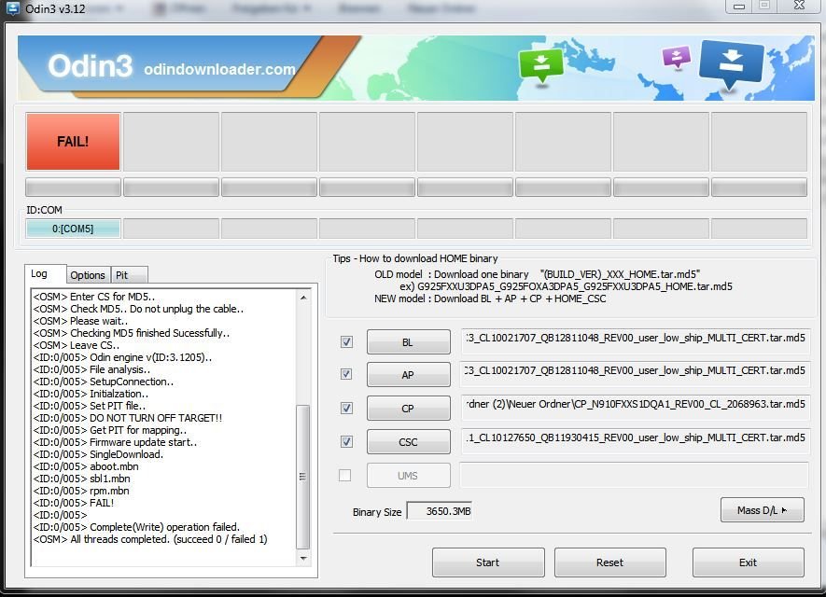
Task: Click the log scrollbar down arrow
Action: (x=303, y=558)
